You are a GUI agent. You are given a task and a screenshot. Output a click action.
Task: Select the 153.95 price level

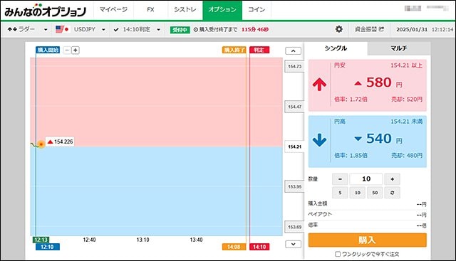click(x=294, y=186)
